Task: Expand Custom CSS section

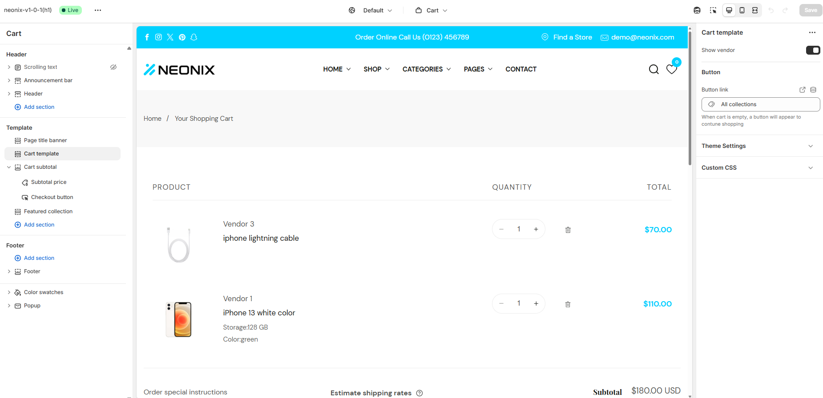Action: (x=759, y=167)
